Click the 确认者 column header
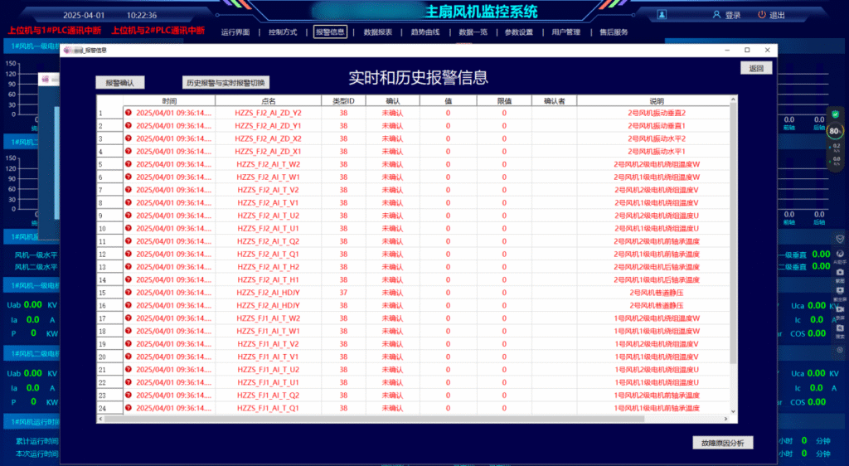This screenshot has width=849, height=466. (554, 100)
